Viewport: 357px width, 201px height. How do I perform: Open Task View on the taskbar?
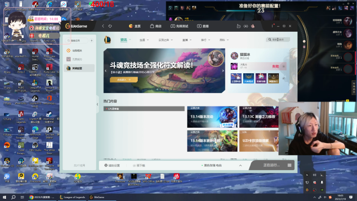point(22,197)
